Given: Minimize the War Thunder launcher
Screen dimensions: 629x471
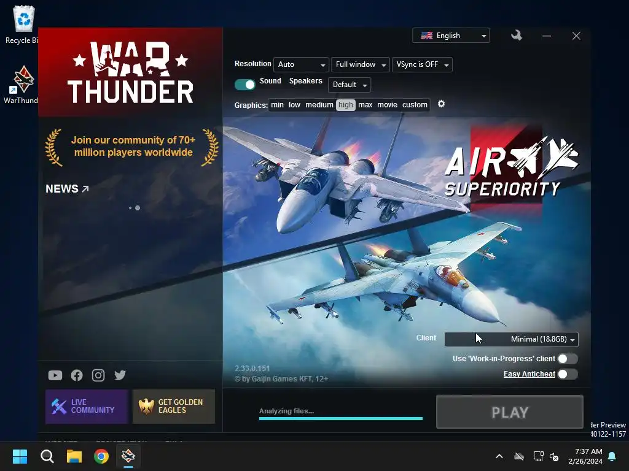Looking at the screenshot, I should pos(546,36).
